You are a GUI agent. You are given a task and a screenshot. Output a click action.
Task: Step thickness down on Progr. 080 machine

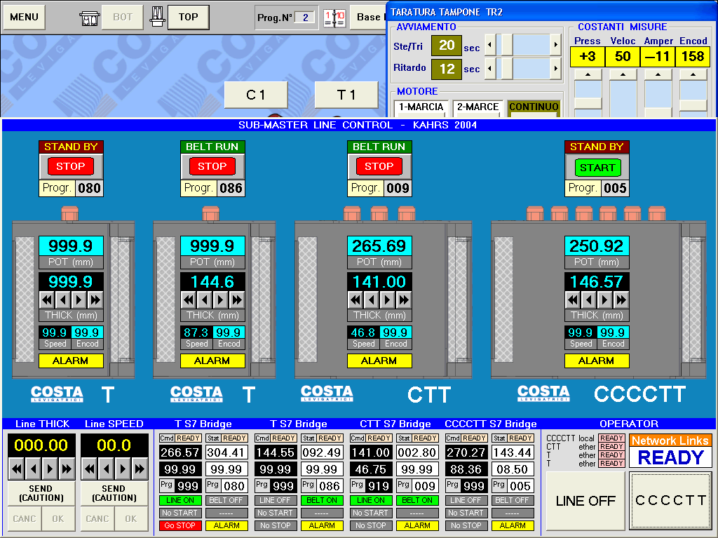click(62, 300)
